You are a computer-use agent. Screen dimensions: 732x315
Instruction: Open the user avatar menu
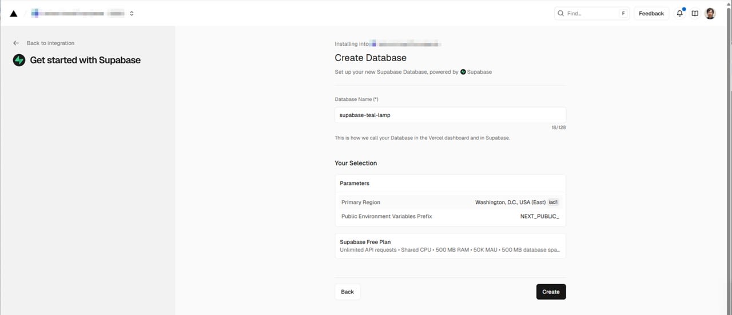pos(710,13)
